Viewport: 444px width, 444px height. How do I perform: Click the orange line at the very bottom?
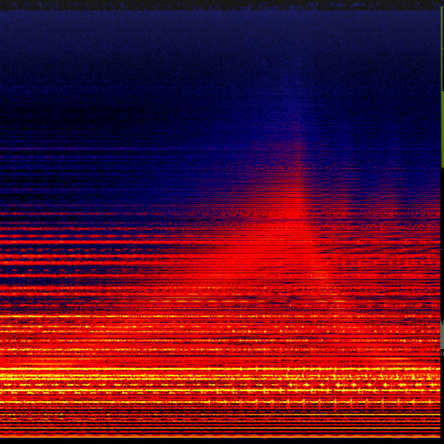click(x=222, y=438)
